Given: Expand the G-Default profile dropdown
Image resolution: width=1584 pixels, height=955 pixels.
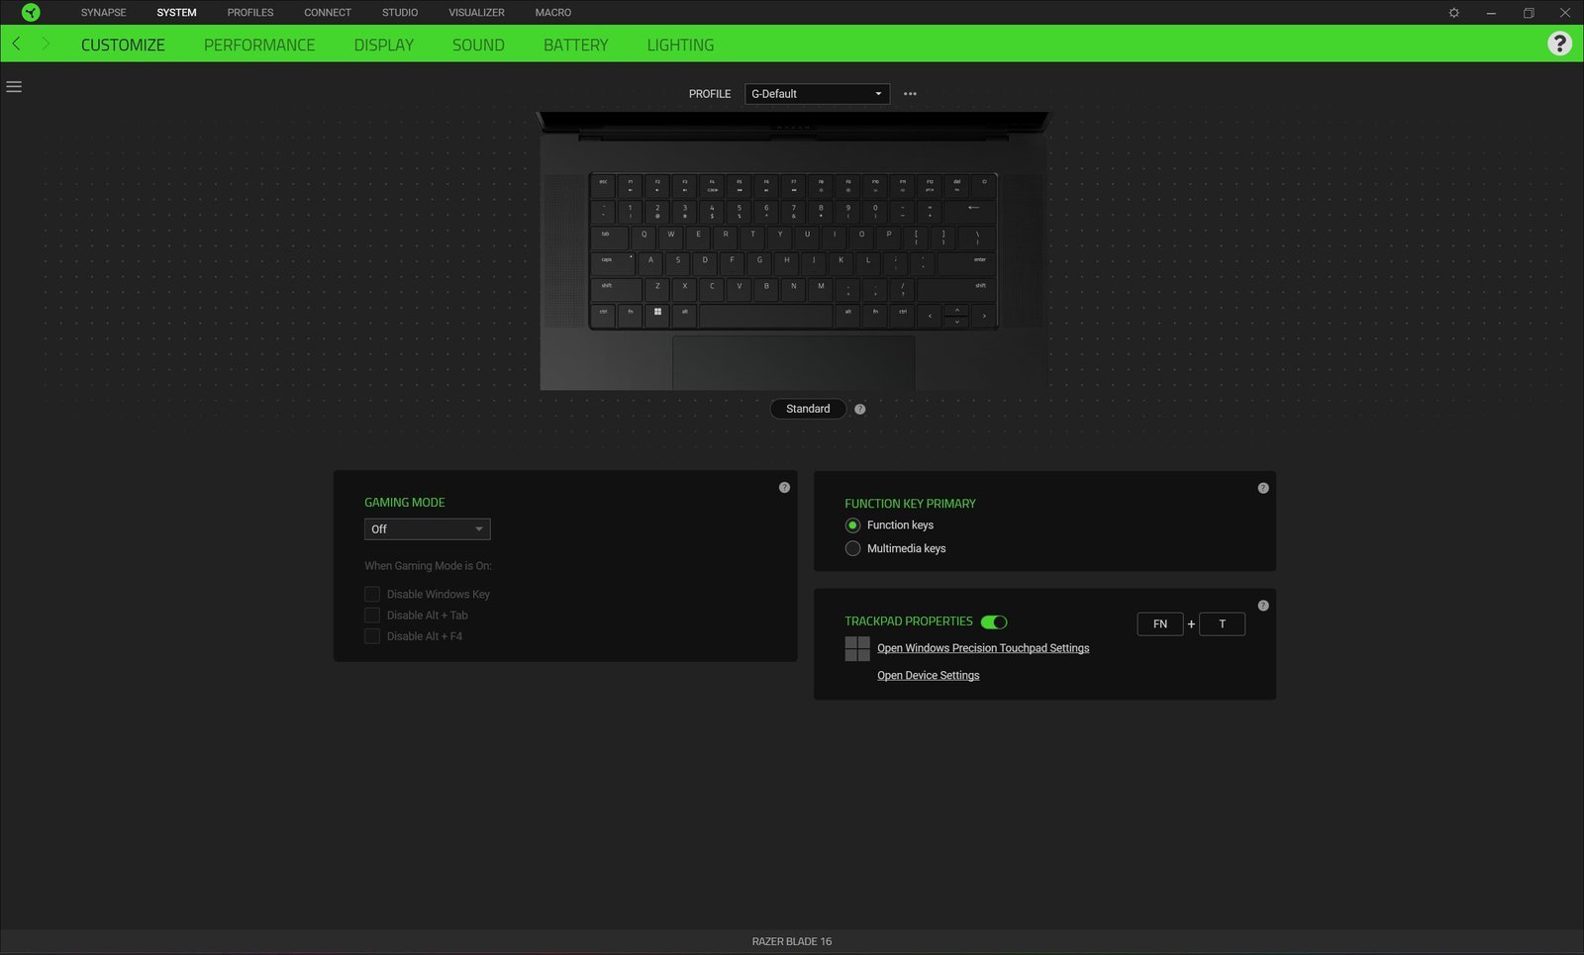Looking at the screenshot, I should tap(817, 94).
